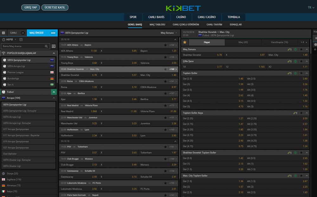Click the EU flag next to UEFA Avrupa Ligi
The height and width of the screenshot is (197, 317).
[x=52, y=66]
